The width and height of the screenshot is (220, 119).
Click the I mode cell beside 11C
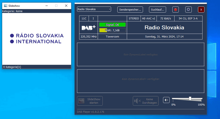[x=93, y=18]
